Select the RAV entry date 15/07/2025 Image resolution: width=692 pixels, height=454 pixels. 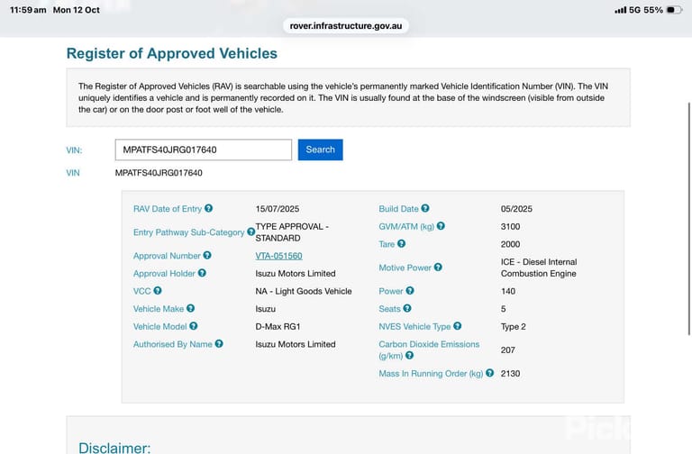click(278, 209)
